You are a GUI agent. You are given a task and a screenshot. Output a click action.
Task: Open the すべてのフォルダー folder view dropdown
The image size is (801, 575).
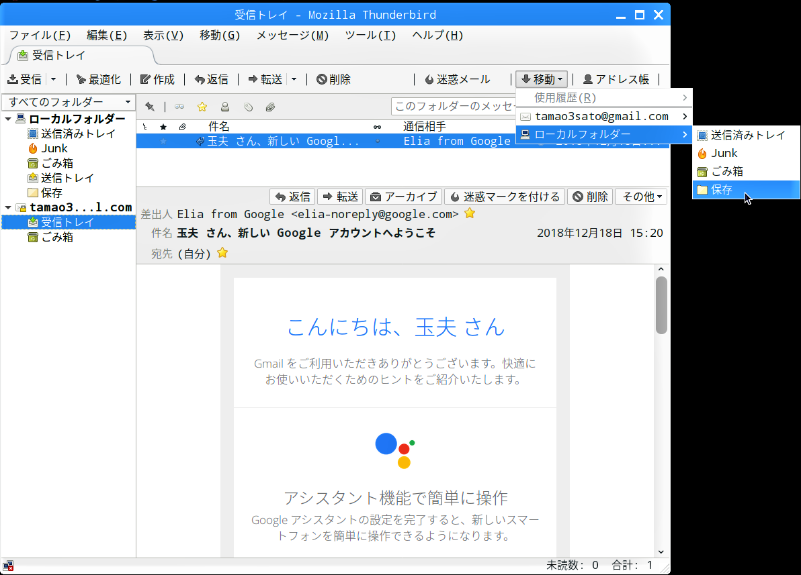tap(69, 102)
